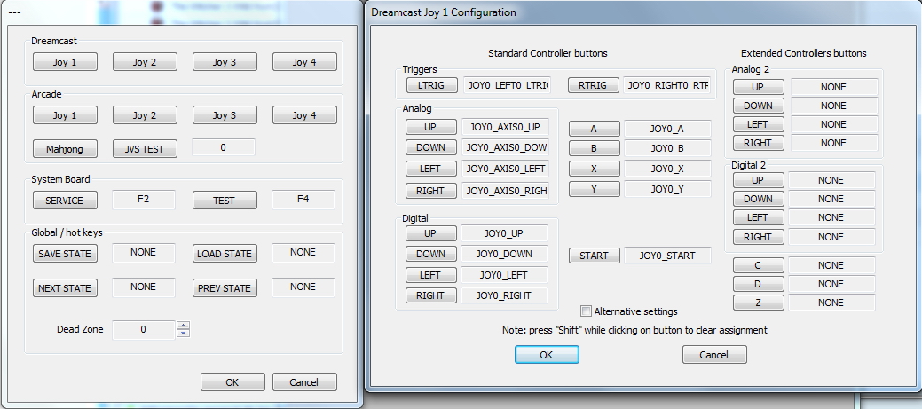Image resolution: width=922 pixels, height=409 pixels.
Task: Assign Analog 2 RIGHT button
Action: click(758, 143)
